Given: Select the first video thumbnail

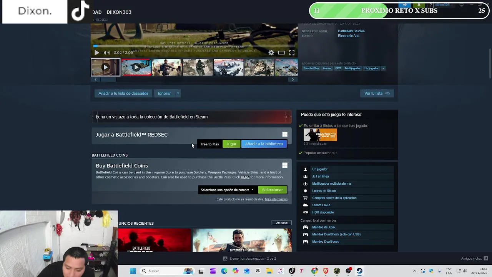Looking at the screenshot, I should pyautogui.click(x=105, y=67).
